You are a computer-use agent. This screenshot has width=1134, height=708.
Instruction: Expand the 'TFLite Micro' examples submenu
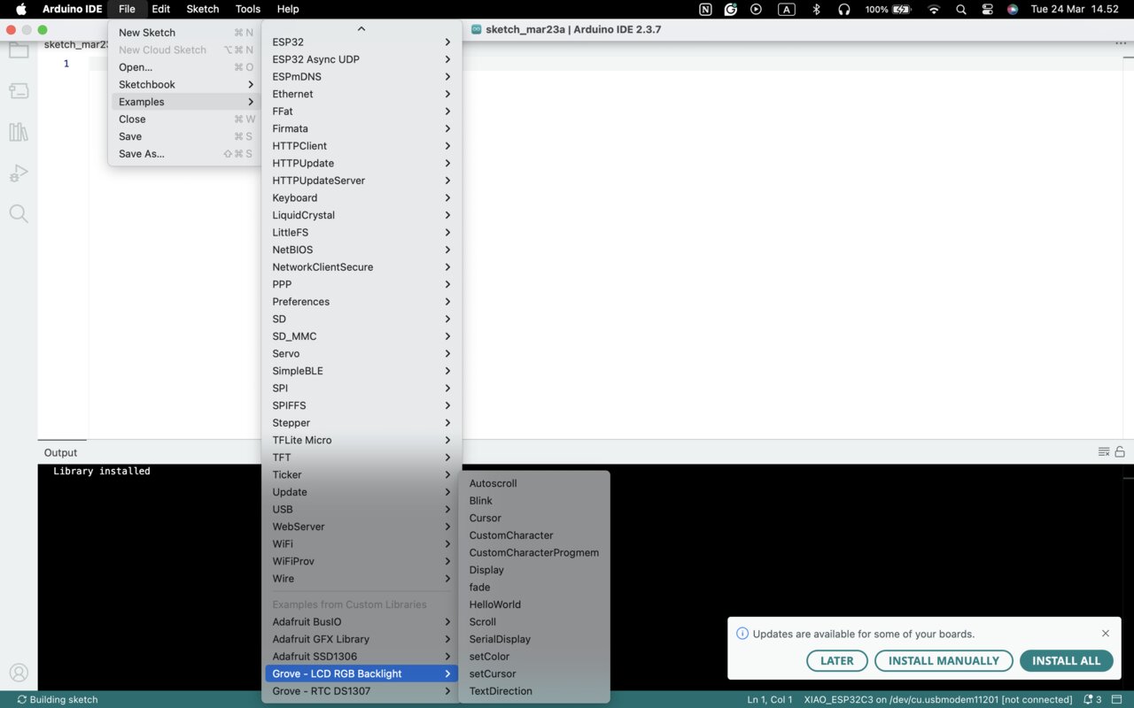361,441
